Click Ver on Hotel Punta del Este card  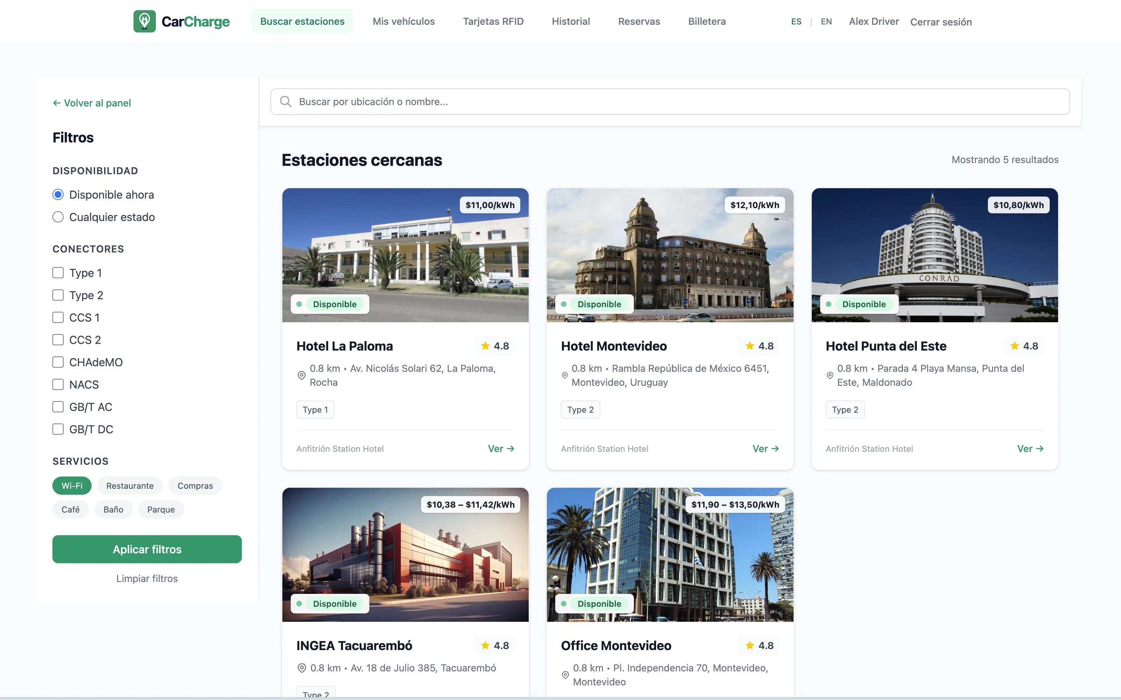pos(1030,449)
